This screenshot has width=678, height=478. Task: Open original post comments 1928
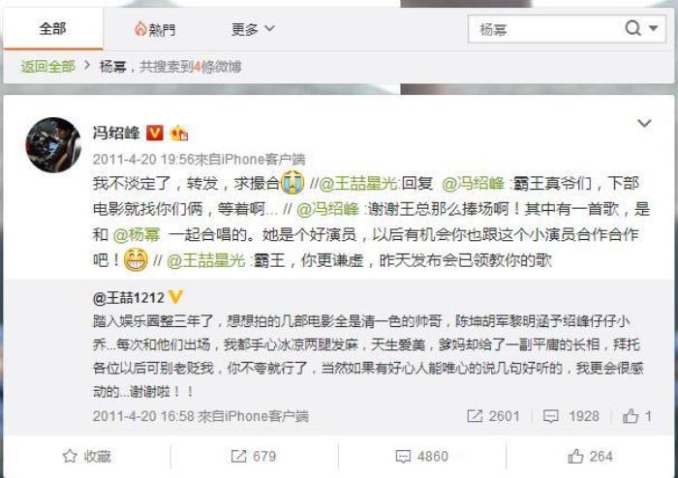pos(570,416)
